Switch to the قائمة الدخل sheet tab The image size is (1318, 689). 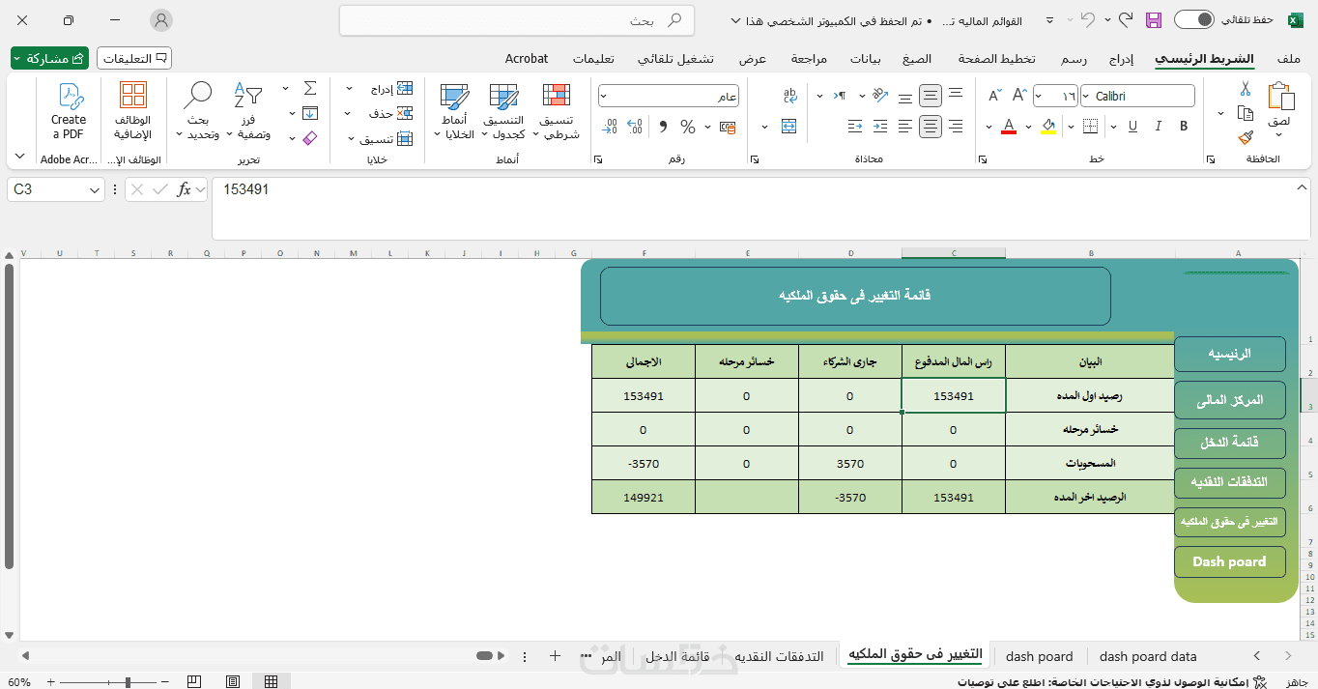tap(677, 656)
